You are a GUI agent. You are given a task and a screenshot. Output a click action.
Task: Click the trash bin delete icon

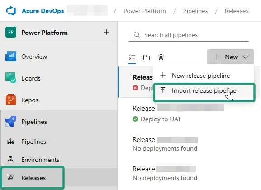click(x=161, y=57)
